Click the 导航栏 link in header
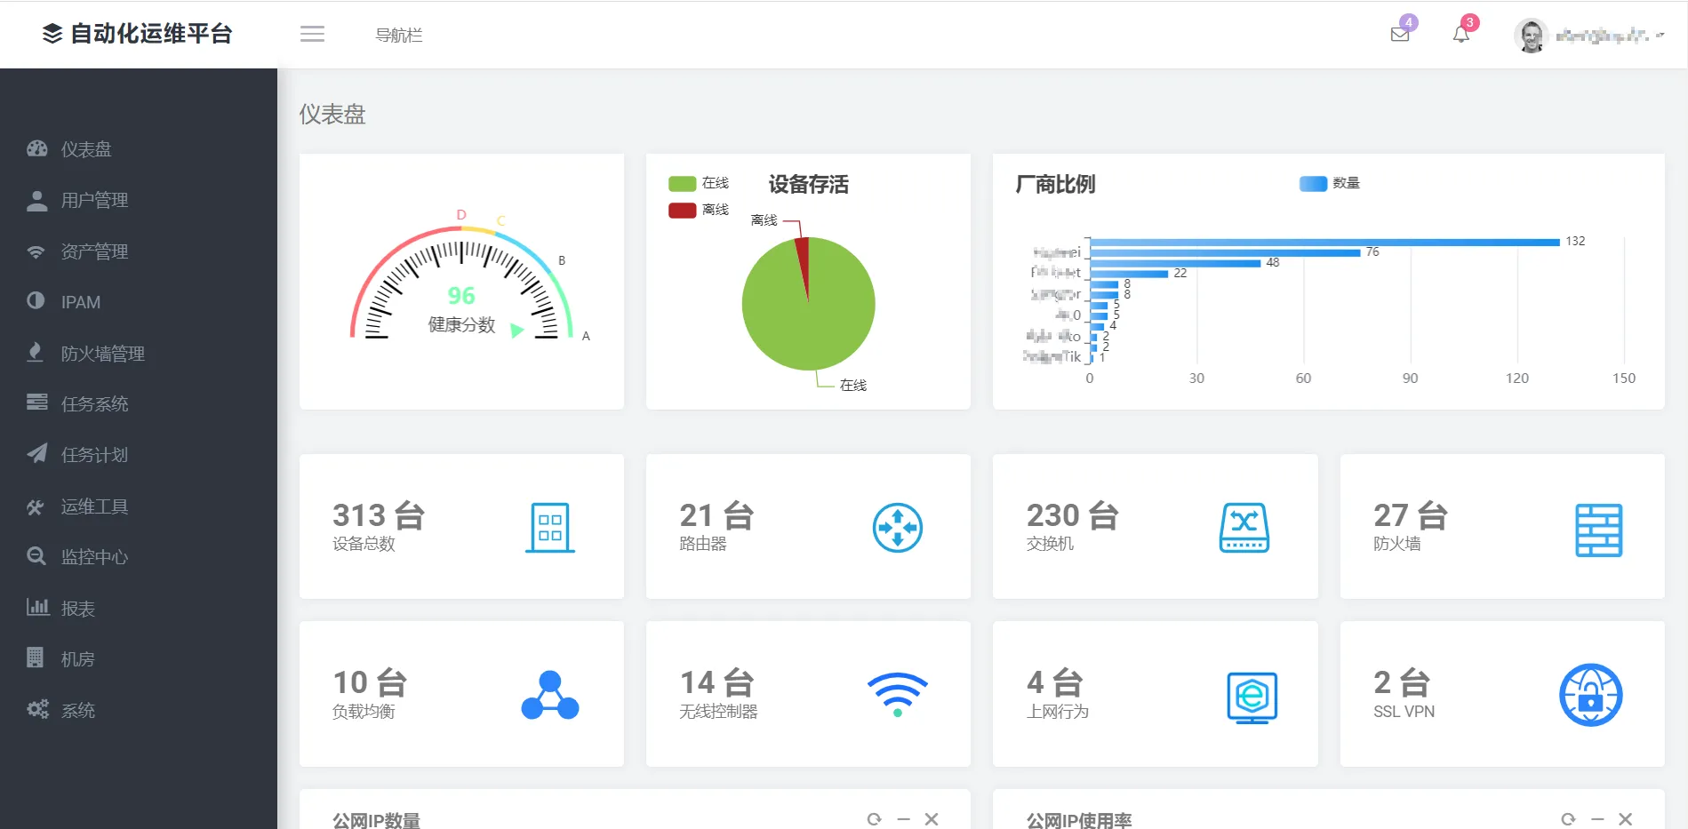The width and height of the screenshot is (1688, 829). pyautogui.click(x=398, y=35)
